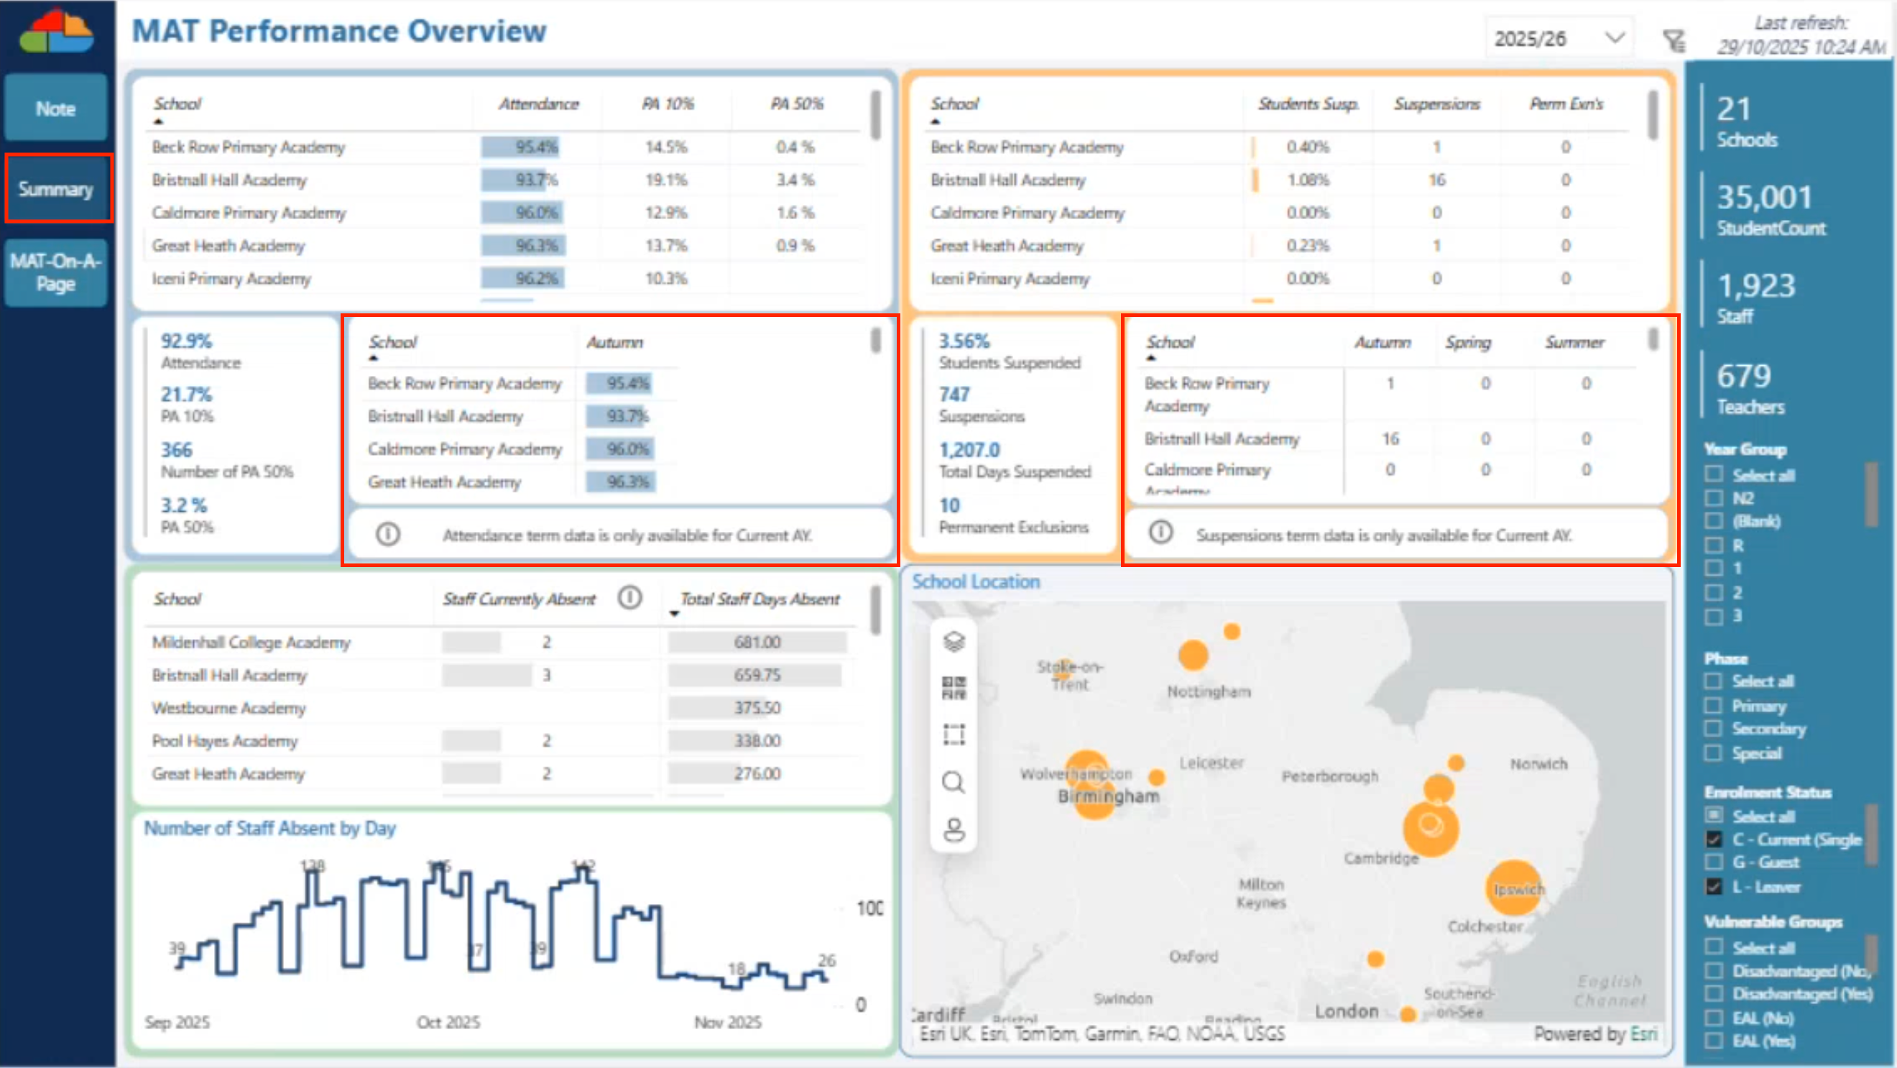The width and height of the screenshot is (1897, 1068).
Task: Click the Esri link in the map attribution
Action: (1644, 1034)
